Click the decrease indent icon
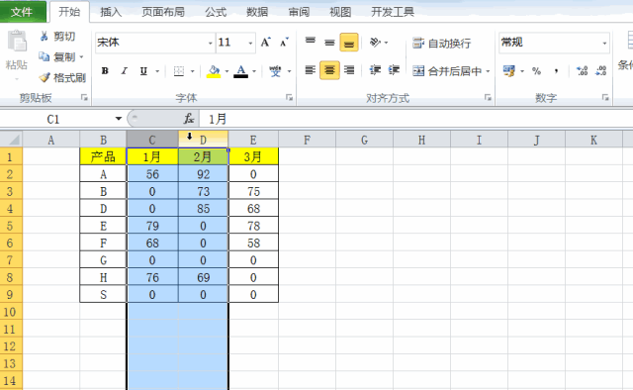633x390 pixels. tap(375, 70)
